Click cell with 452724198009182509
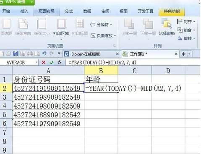The image size is (201, 154). coord(48,106)
